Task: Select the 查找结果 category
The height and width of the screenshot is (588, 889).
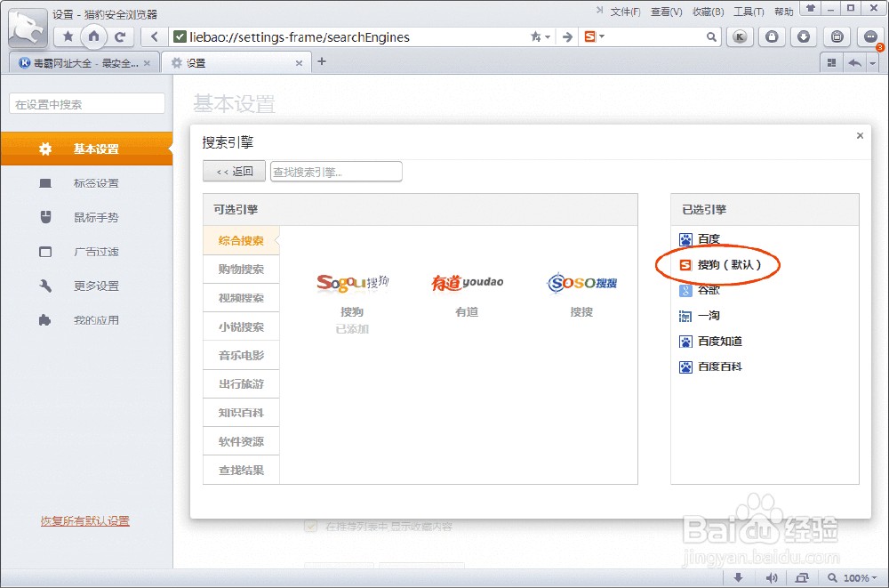Action: click(x=241, y=470)
